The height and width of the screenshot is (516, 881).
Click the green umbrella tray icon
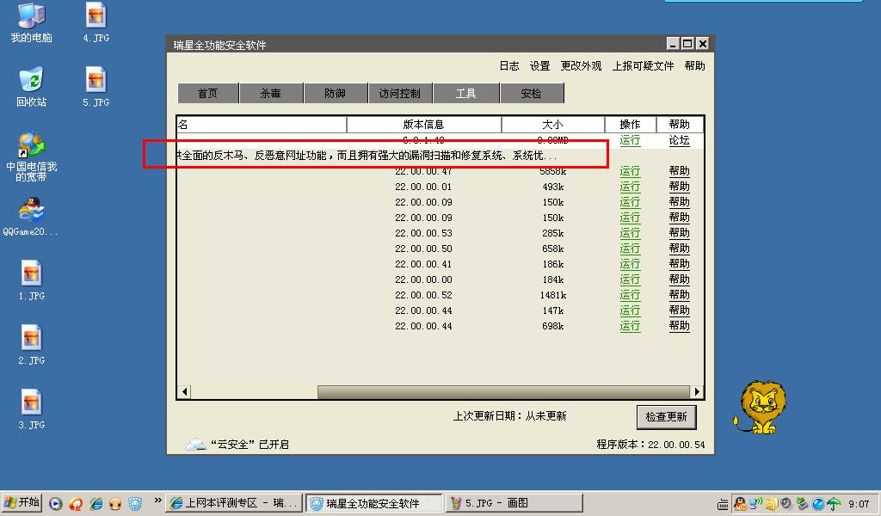(833, 504)
